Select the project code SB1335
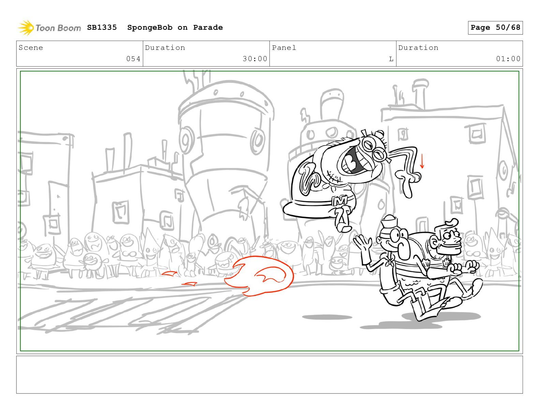Viewport: 540px width, 418px height. pyautogui.click(x=102, y=27)
